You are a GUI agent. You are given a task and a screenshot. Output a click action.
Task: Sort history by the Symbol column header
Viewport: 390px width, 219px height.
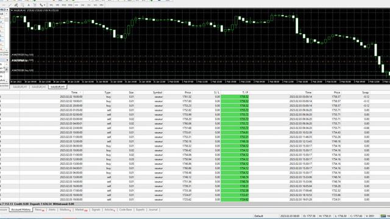pos(157,92)
